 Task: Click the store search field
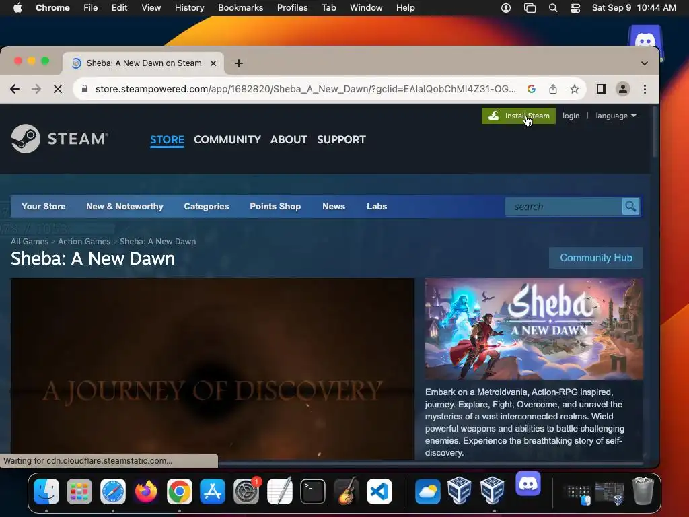pos(564,206)
